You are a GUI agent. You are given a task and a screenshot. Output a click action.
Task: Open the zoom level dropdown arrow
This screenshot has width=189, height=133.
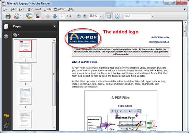[100, 16]
